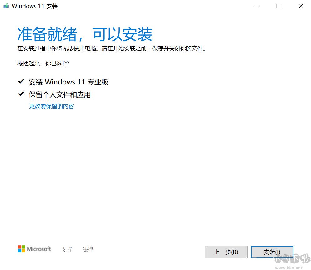Click checkmark beside 安装 Windows 11 专业版
This screenshot has height=270, width=311.
21,81
